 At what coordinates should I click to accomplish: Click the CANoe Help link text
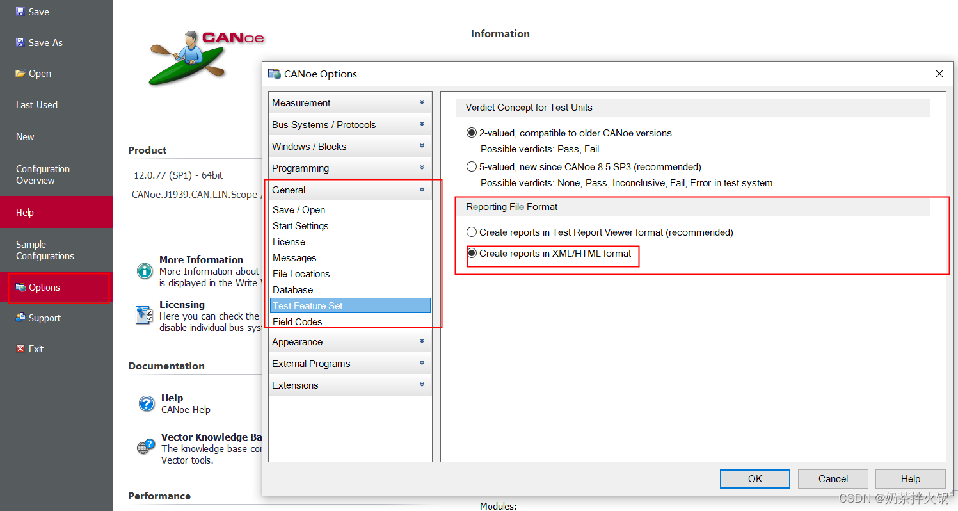click(x=186, y=410)
